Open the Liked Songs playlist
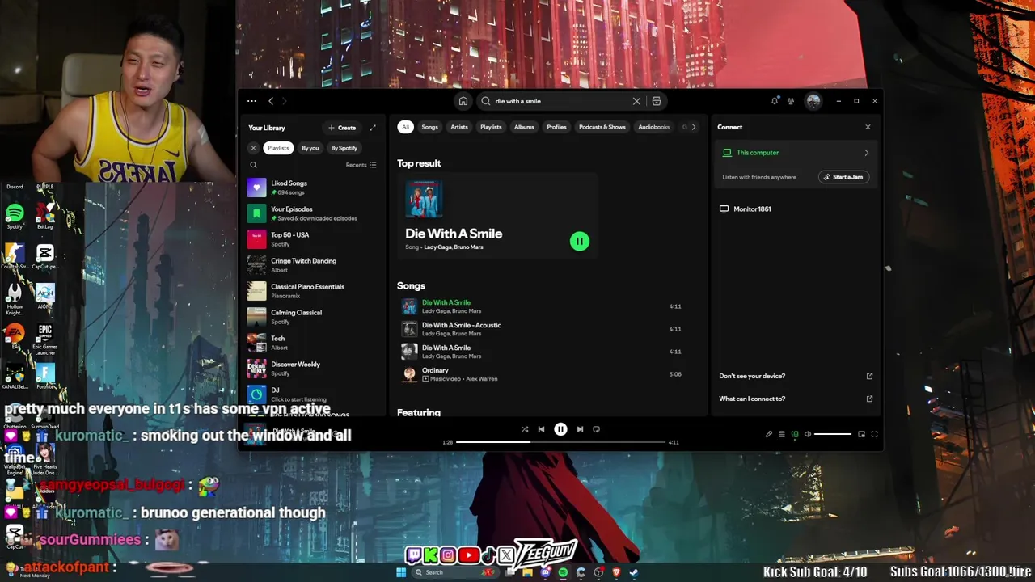This screenshot has height=582, width=1035. coord(312,188)
